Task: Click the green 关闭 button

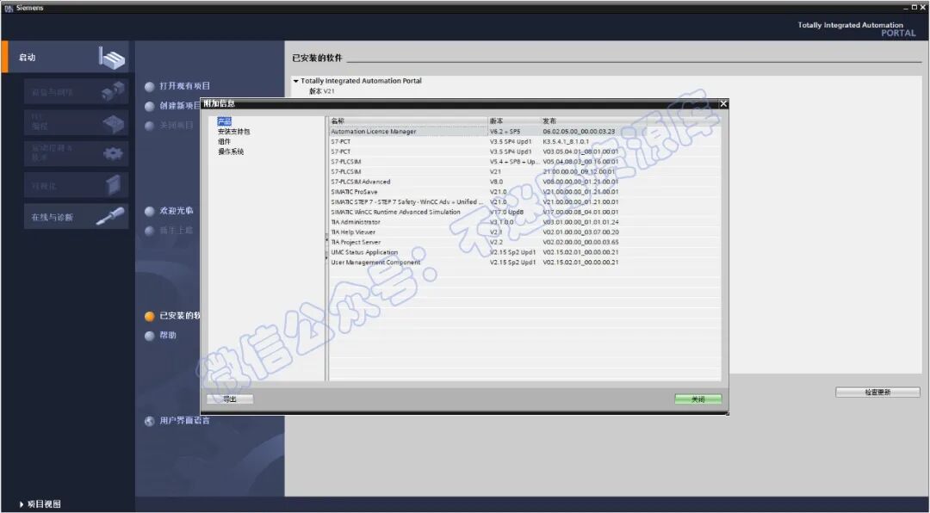Action: coord(698,399)
